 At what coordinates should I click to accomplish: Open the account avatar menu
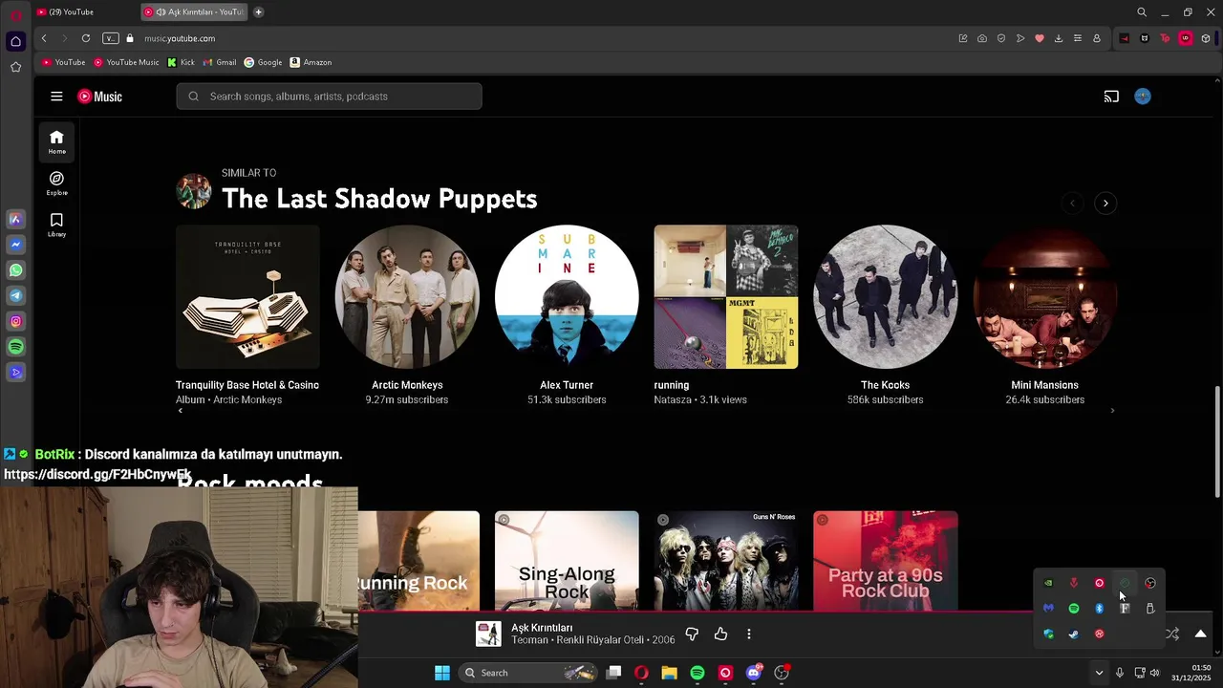1143,97
